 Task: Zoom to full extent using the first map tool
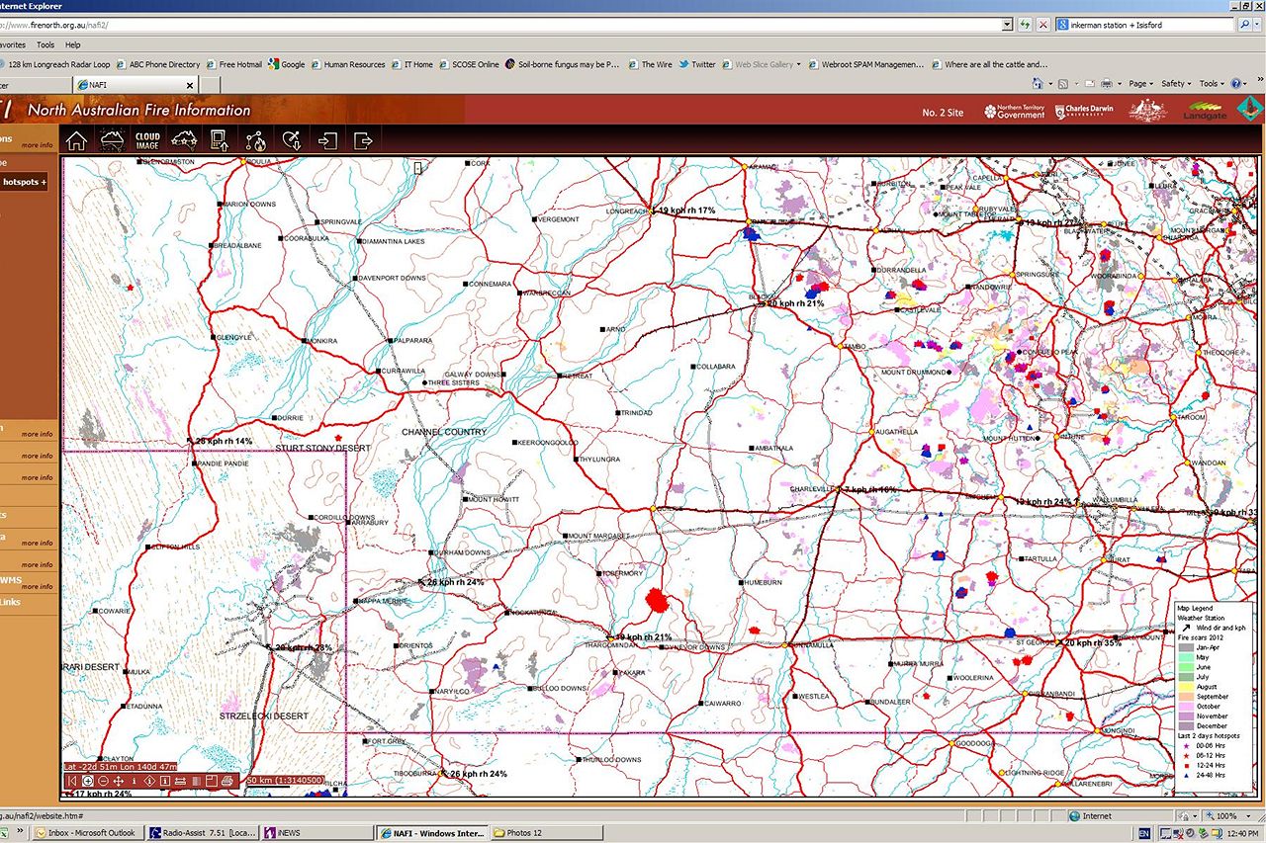pos(72,781)
